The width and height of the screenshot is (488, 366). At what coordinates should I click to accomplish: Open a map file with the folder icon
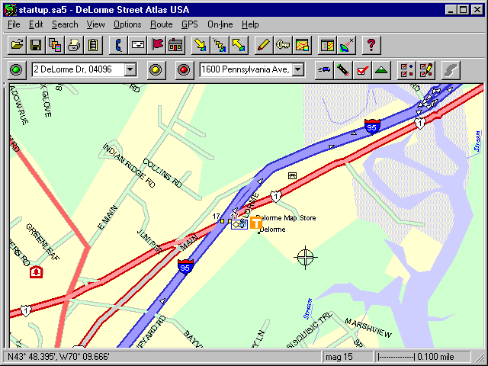(17, 46)
